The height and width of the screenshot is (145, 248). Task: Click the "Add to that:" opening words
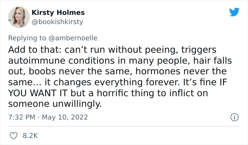tap(32, 49)
